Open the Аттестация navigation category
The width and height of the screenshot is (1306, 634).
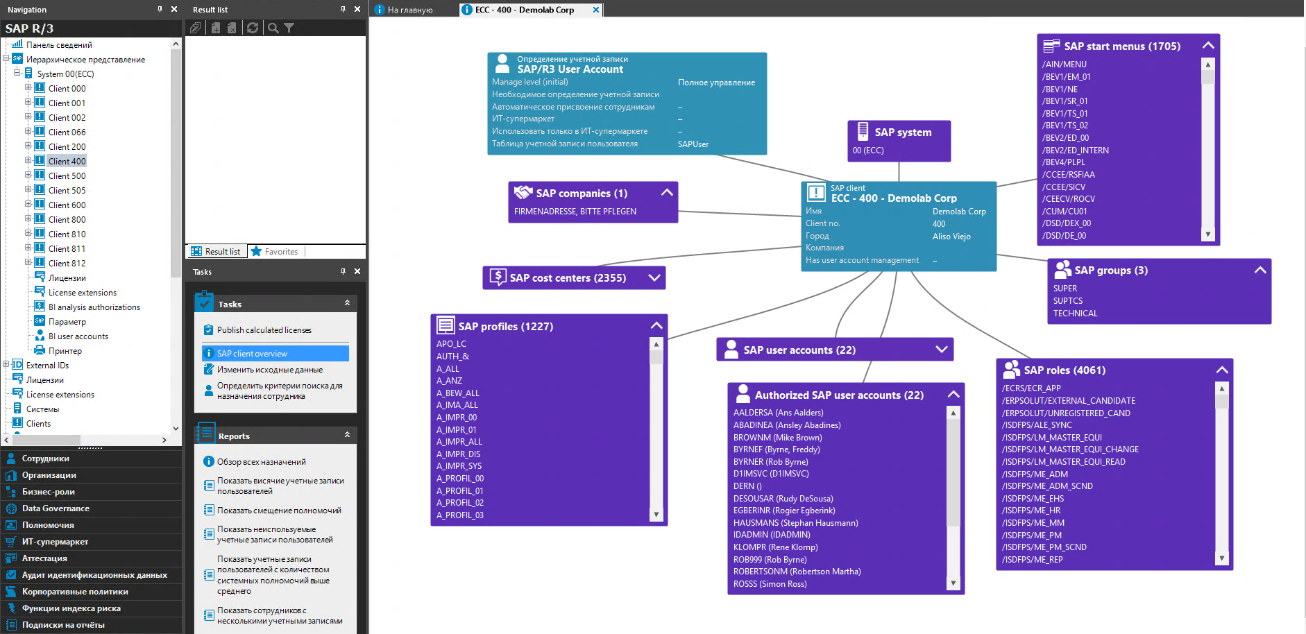92,558
